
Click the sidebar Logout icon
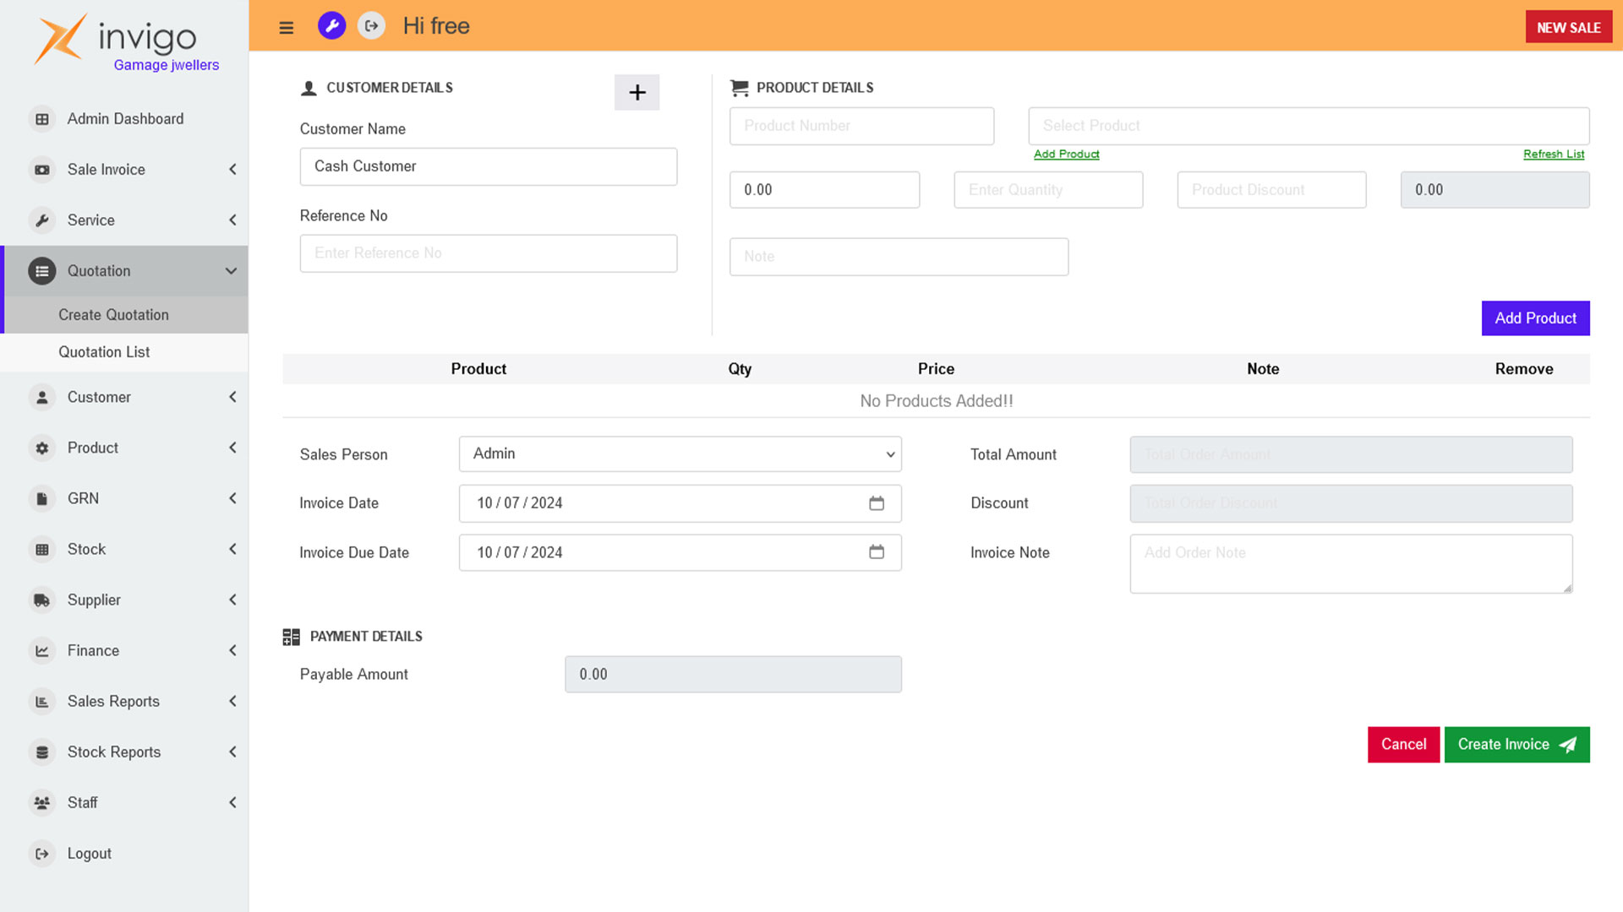pyautogui.click(x=42, y=854)
